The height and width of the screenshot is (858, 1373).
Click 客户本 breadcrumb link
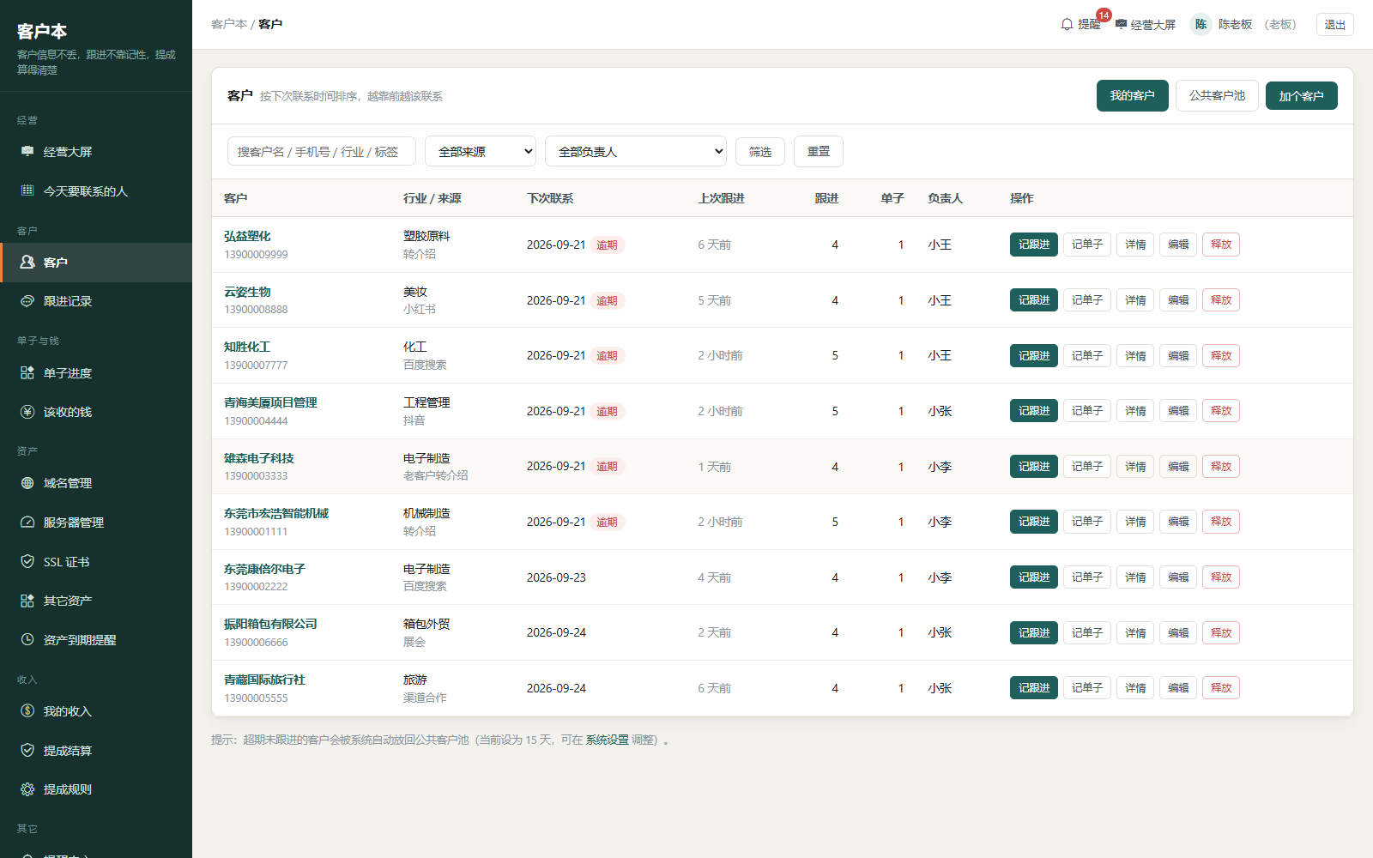229,24
